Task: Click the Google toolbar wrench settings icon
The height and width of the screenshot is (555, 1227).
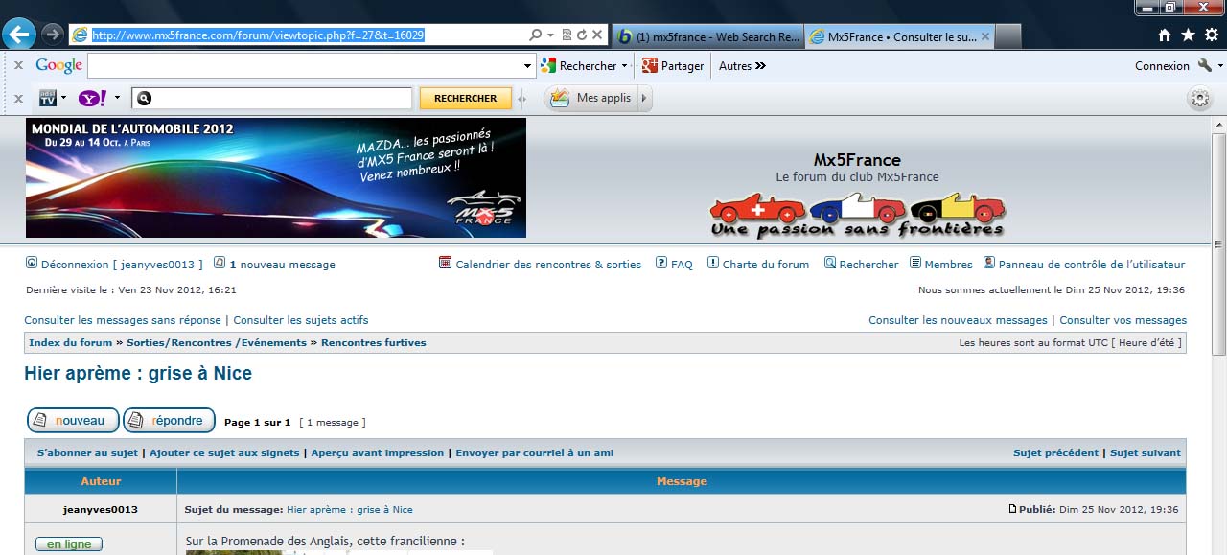Action: (x=1204, y=66)
